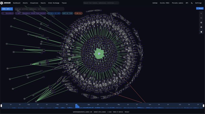Open the Terms of Service footer link
205x114 pixels.
click(118, 112)
